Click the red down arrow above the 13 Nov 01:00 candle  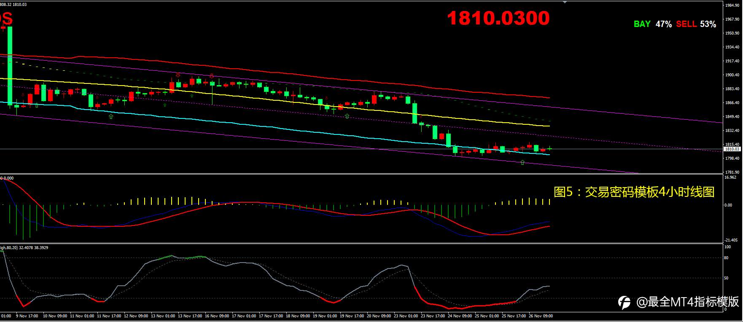tap(178, 75)
